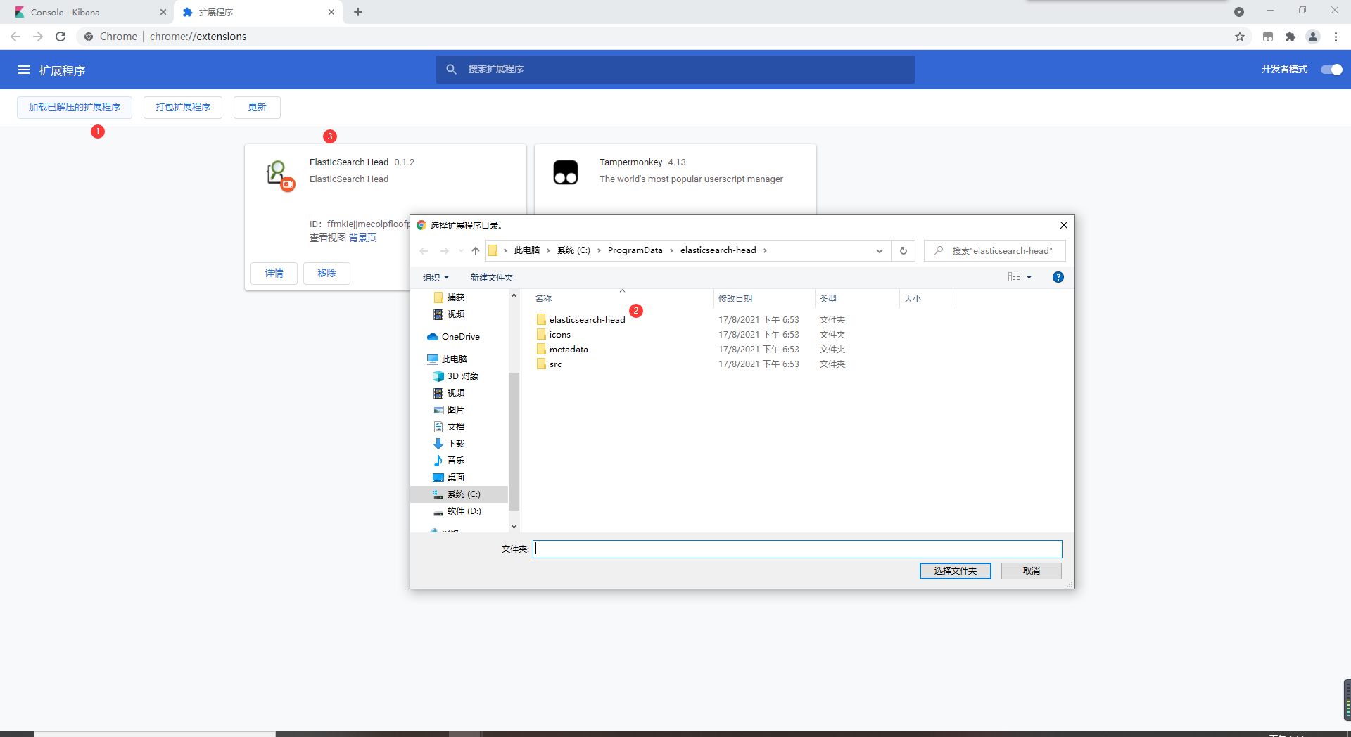Screen dimensions: 1351x737
Task: Click the folder name input field
Action: pyautogui.click(x=797, y=549)
